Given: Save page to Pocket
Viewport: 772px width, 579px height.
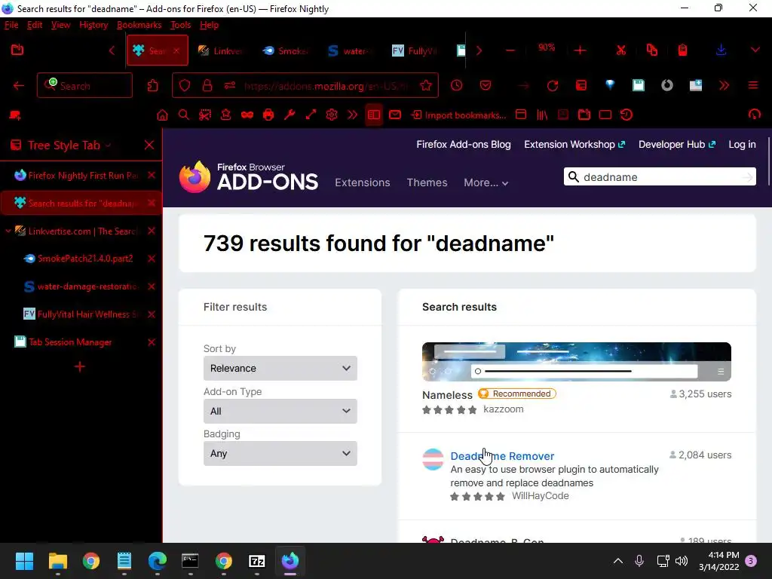Looking at the screenshot, I should click(x=486, y=86).
